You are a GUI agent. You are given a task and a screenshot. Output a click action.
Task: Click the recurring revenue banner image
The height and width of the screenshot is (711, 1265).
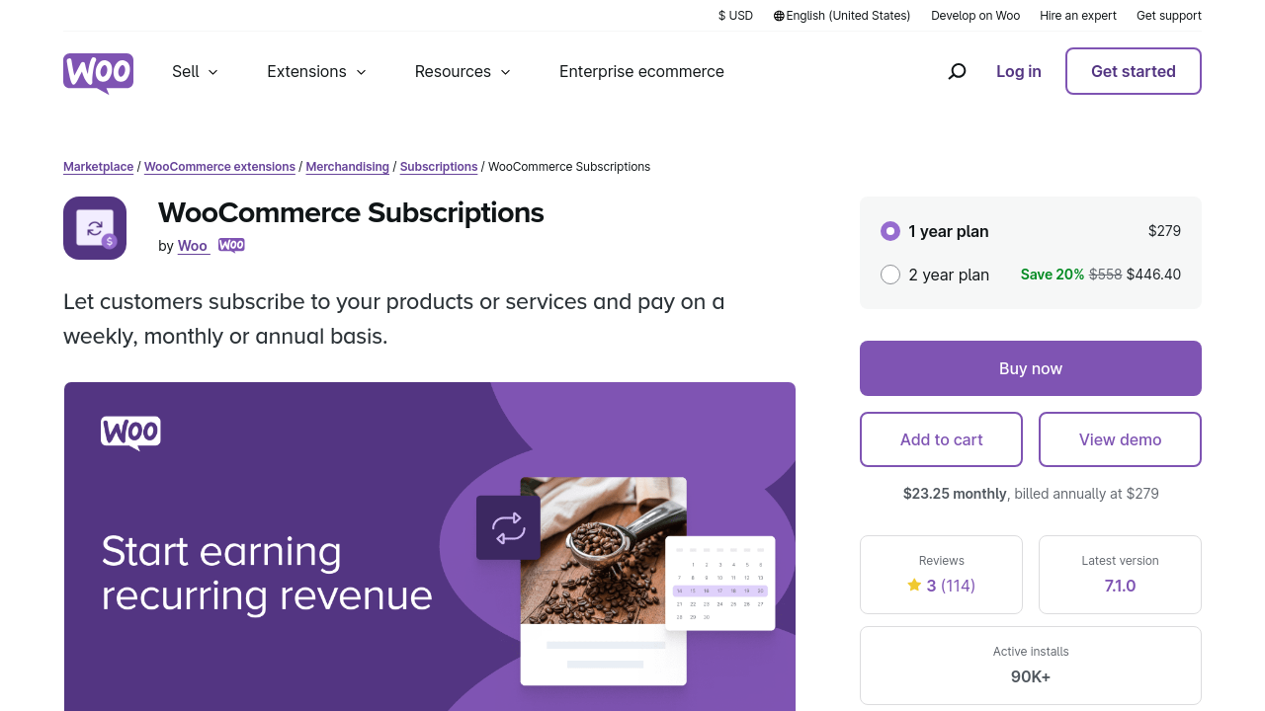coord(430,546)
